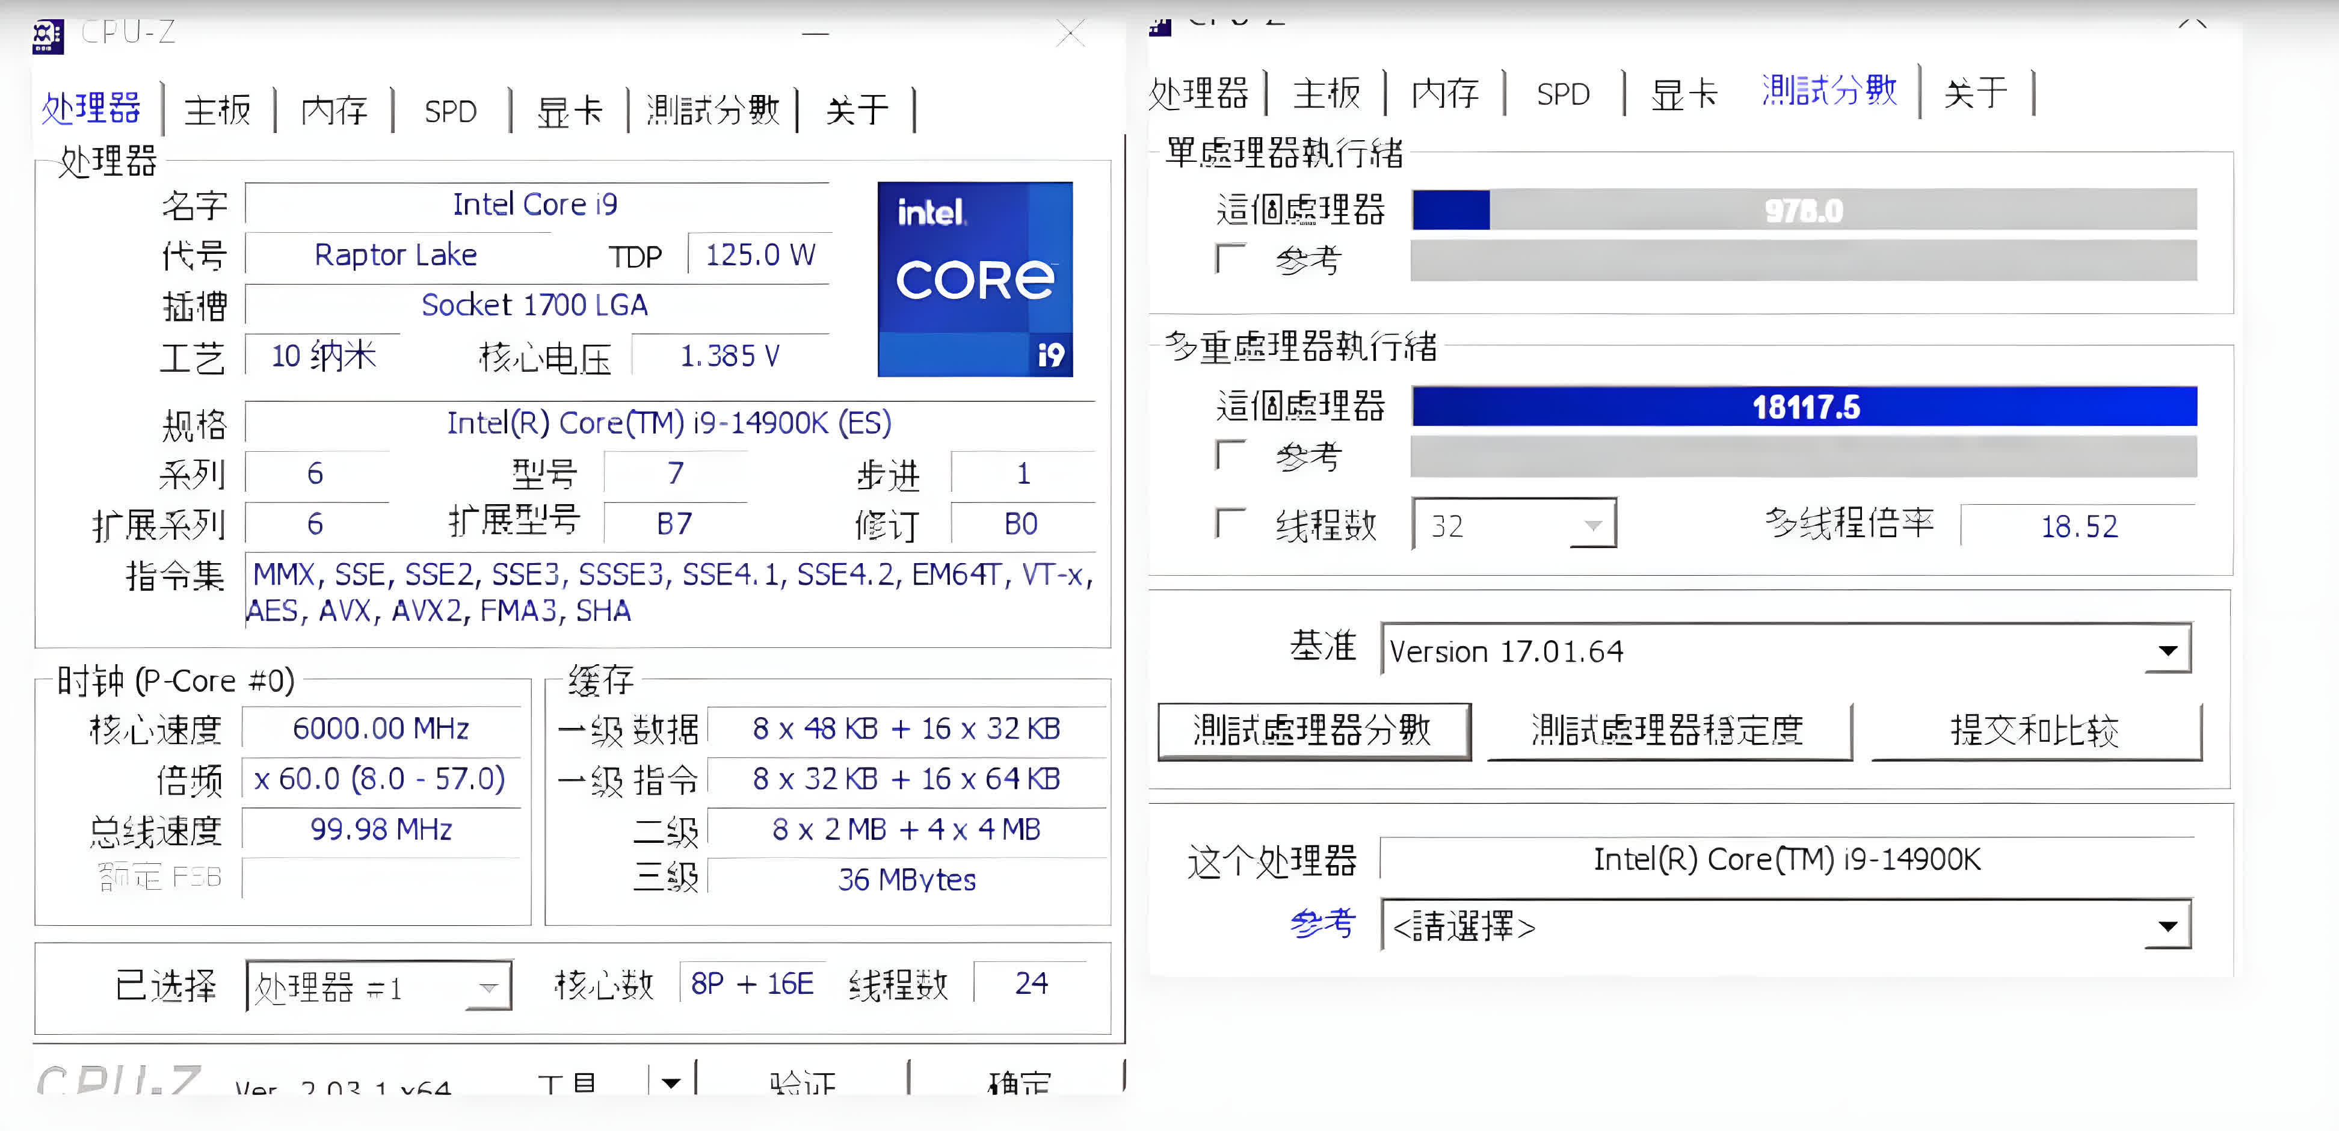Enable the multi-thread 参考 checkbox
2339x1131 pixels.
tap(1230, 454)
